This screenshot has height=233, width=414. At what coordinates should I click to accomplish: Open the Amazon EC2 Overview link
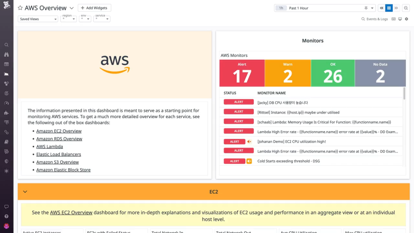pyautogui.click(x=59, y=131)
